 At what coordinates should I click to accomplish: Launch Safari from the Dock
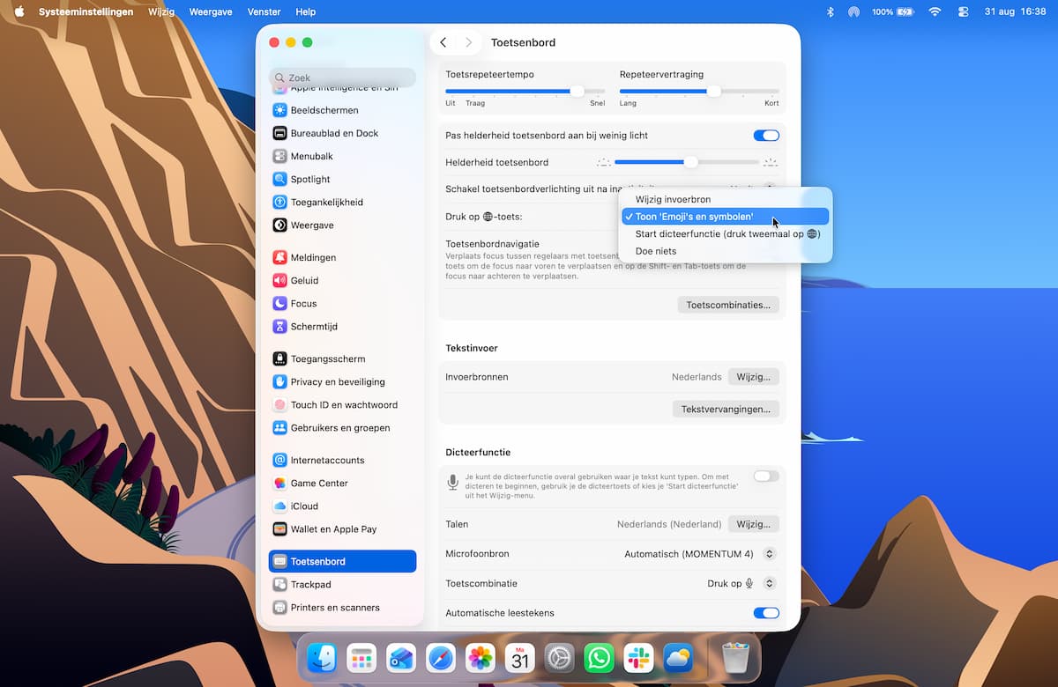pyautogui.click(x=441, y=657)
